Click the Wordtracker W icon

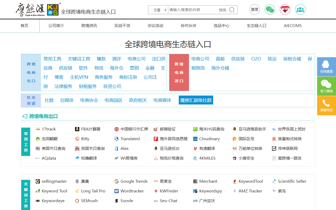tap(117, 191)
